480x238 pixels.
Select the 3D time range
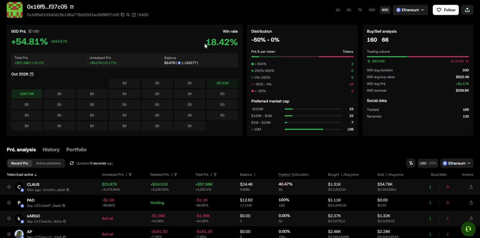pos(349,10)
